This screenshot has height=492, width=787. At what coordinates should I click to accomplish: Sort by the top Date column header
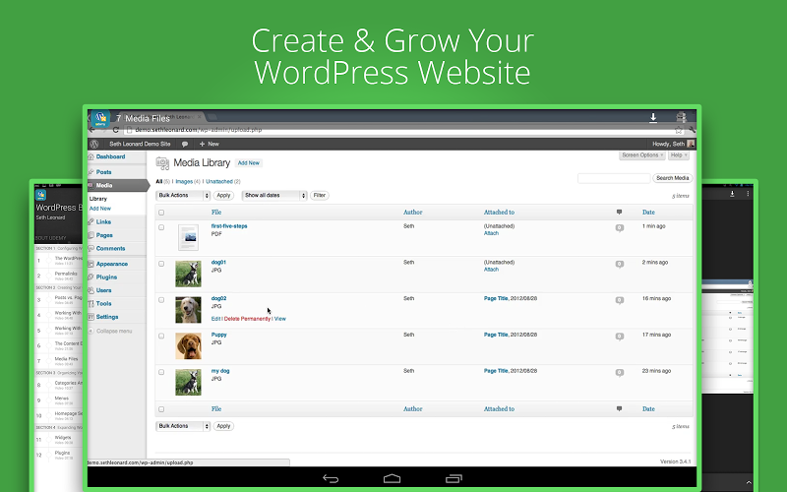pyautogui.click(x=648, y=213)
